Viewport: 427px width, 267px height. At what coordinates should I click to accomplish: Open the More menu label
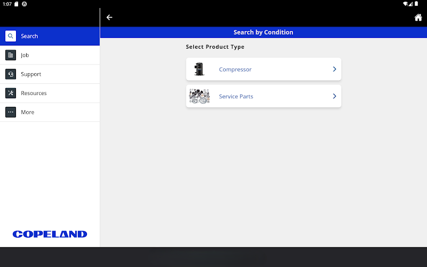[x=28, y=112]
